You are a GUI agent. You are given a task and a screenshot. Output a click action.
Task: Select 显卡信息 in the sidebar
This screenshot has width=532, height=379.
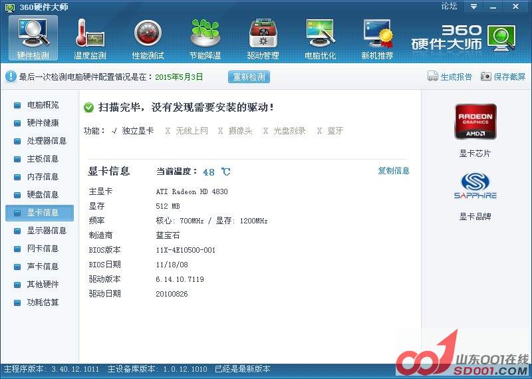coord(39,213)
